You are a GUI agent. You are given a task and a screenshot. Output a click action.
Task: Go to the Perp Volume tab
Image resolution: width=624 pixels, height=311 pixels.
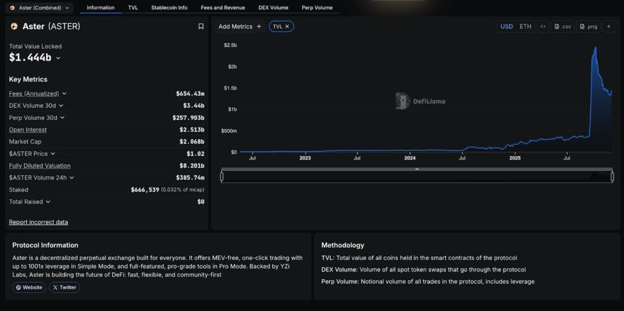317,7
